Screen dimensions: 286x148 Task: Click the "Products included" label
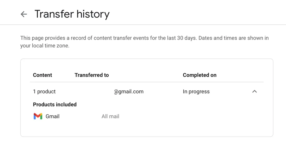tap(55, 105)
